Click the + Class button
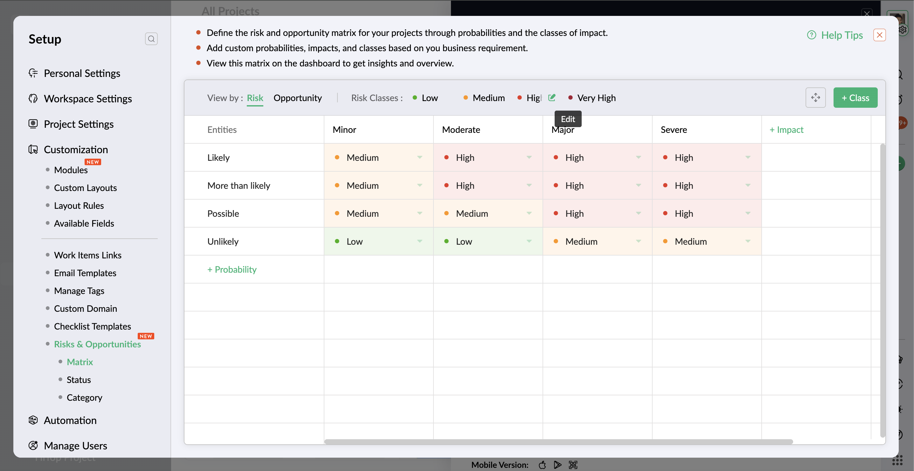The image size is (914, 471). (x=855, y=98)
